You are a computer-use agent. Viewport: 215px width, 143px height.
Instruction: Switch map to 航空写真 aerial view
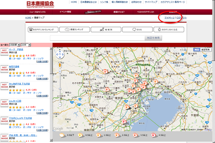[x=206, y=50]
